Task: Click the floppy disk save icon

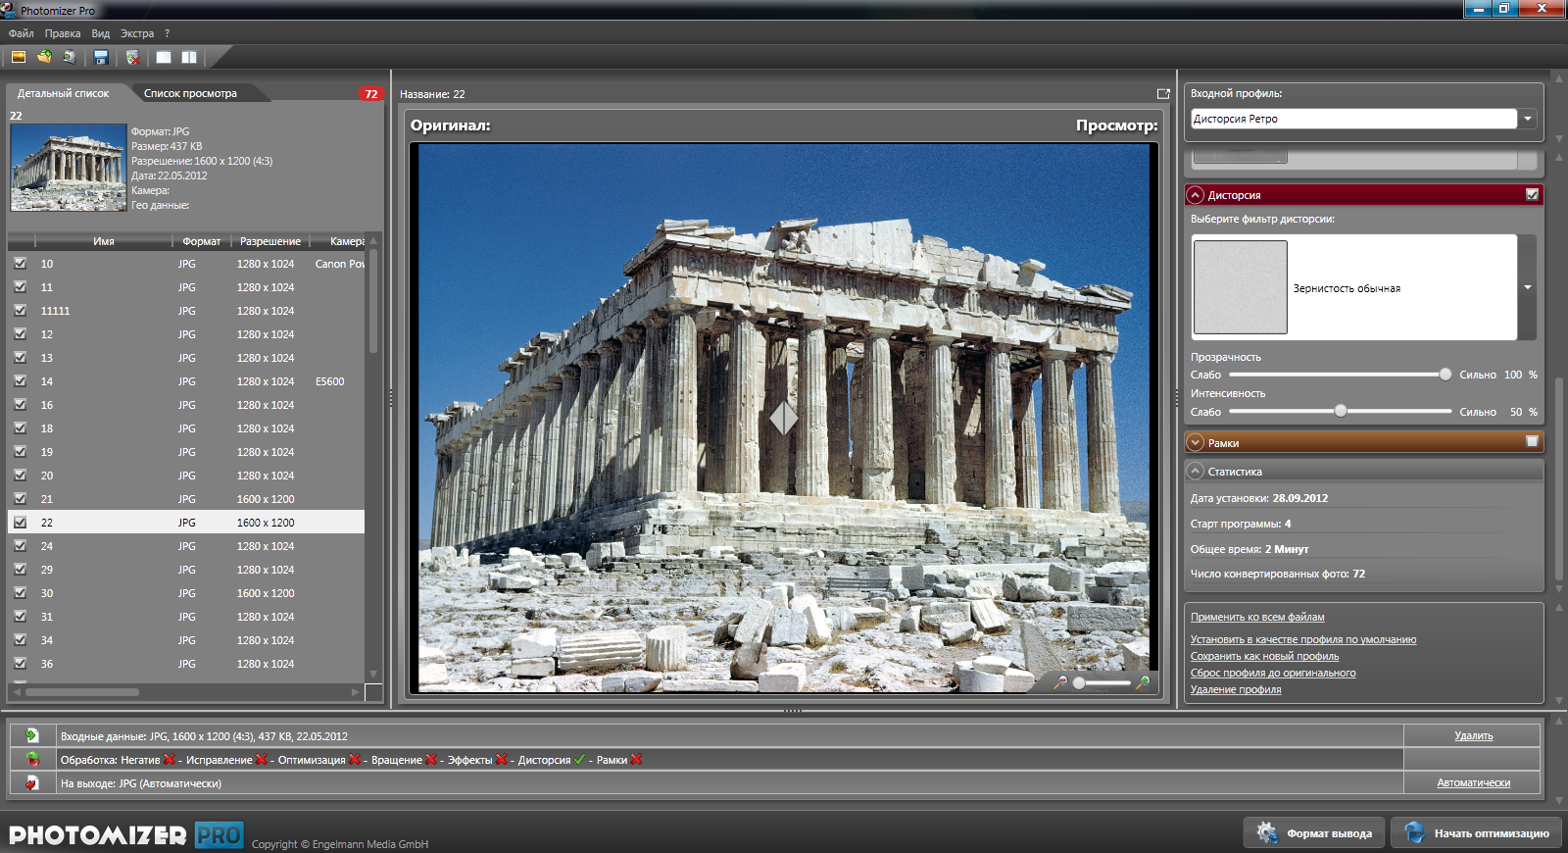Action: (101, 58)
